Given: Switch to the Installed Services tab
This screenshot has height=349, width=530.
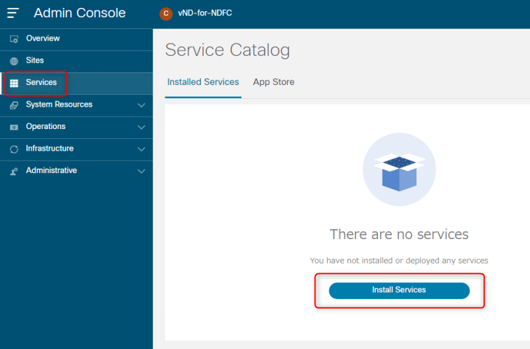Looking at the screenshot, I should 203,82.
